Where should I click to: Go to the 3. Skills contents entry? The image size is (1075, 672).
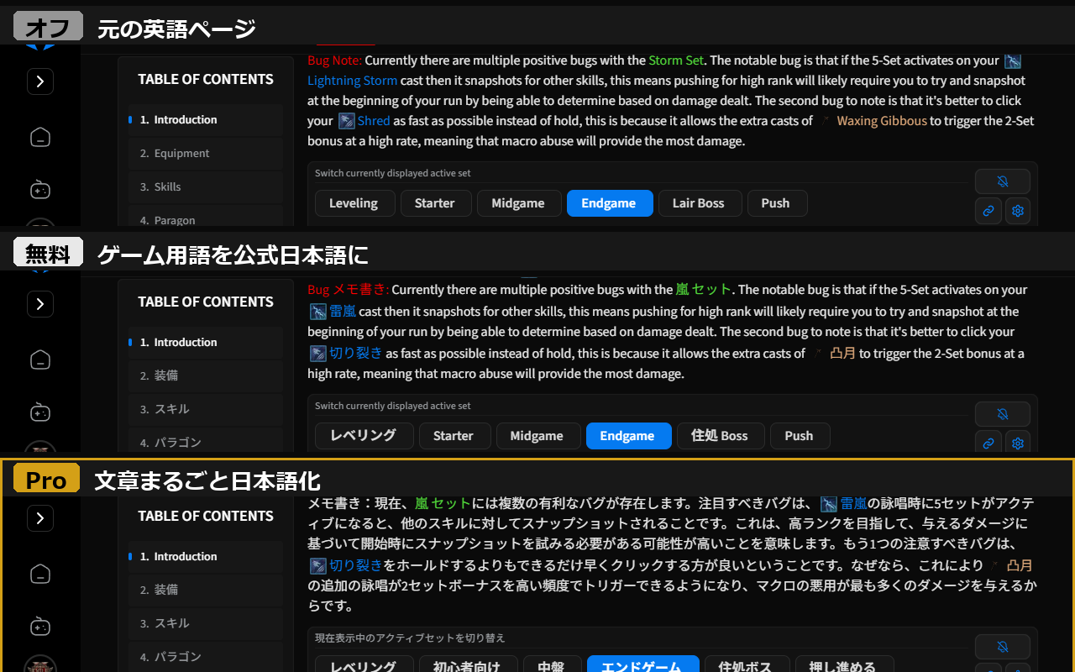(206, 187)
